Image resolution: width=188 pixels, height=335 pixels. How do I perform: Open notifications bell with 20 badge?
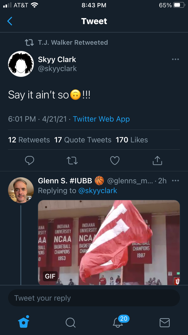pyautogui.click(x=118, y=322)
